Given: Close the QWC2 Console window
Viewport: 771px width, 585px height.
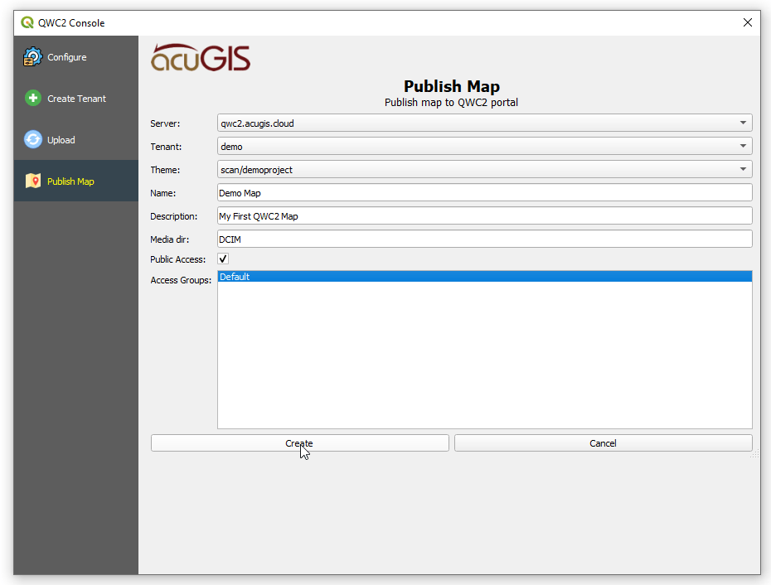Looking at the screenshot, I should tap(747, 23).
